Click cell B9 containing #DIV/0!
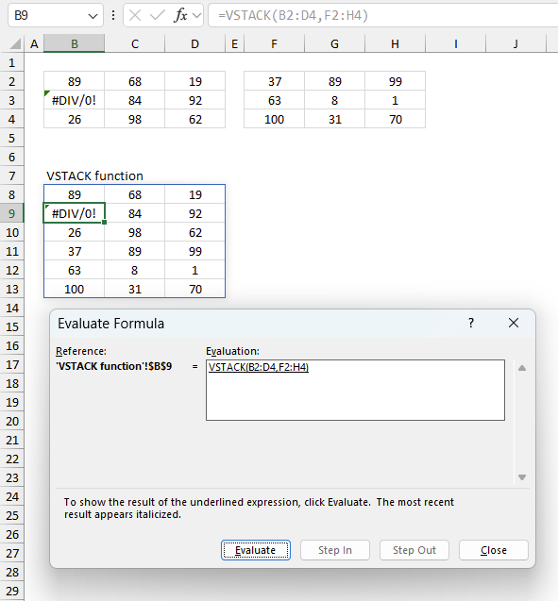This screenshot has width=558, height=601. point(74,213)
